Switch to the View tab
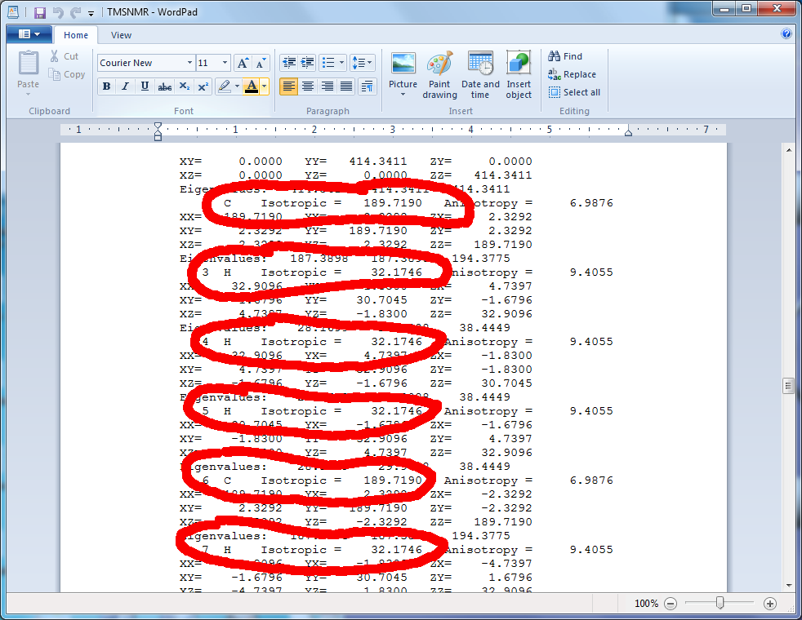This screenshot has width=802, height=620. tap(121, 35)
